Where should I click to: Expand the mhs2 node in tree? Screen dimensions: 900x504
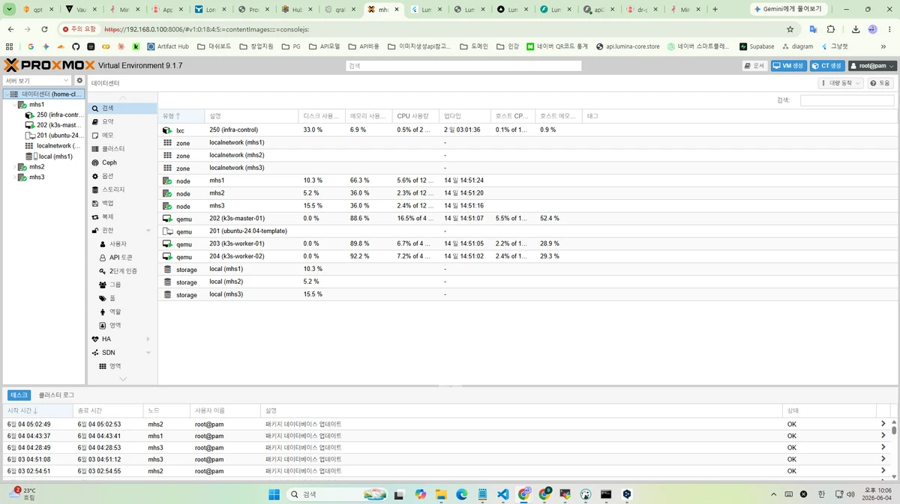(14, 167)
